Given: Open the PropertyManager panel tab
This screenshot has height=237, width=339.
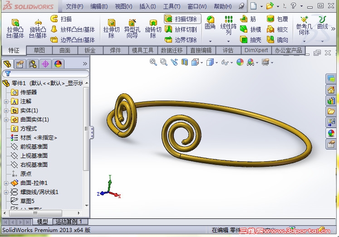Looking at the screenshot, I should click(x=20, y=64).
